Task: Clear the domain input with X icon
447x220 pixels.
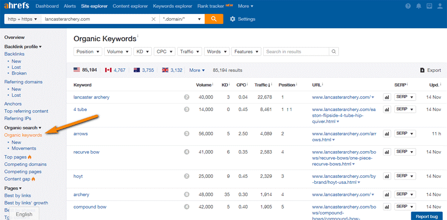Action: coord(153,19)
